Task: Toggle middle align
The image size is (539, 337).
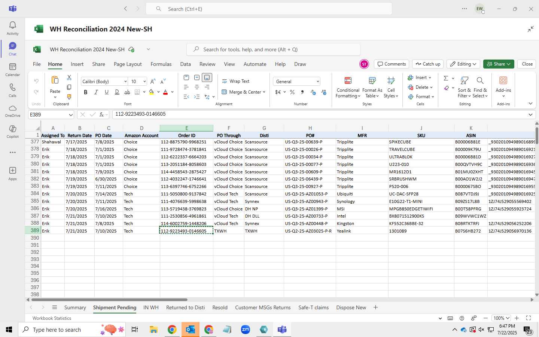Action: point(197,78)
